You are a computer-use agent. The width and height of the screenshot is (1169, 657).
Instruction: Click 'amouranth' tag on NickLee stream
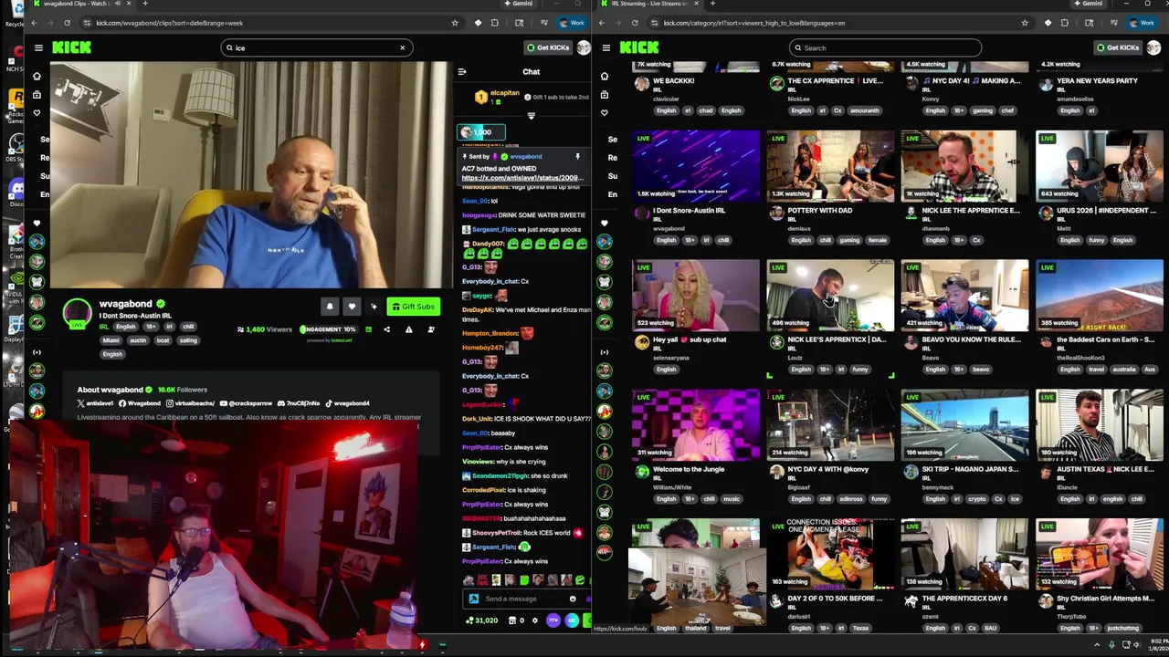(x=863, y=110)
